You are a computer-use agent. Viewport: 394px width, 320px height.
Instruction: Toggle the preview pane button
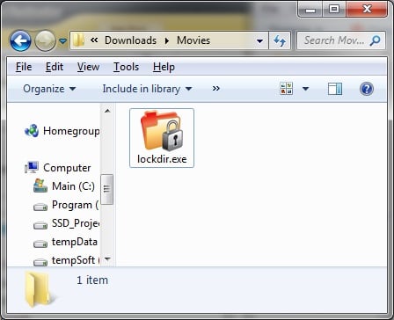[x=335, y=89]
